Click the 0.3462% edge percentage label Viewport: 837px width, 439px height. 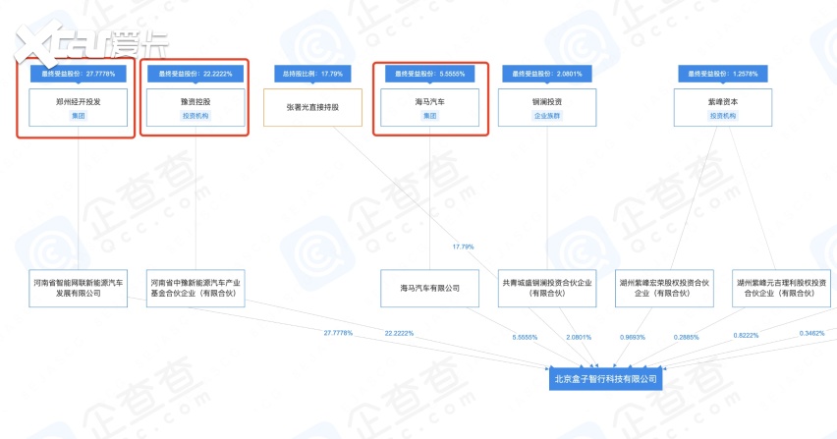[x=811, y=333]
